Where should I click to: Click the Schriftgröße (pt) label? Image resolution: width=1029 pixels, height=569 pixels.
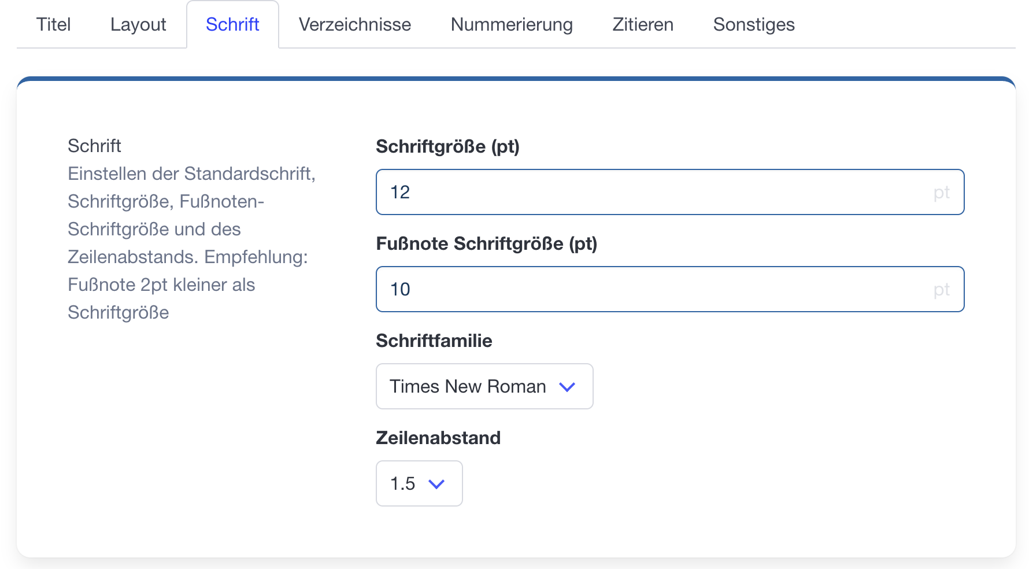tap(447, 146)
